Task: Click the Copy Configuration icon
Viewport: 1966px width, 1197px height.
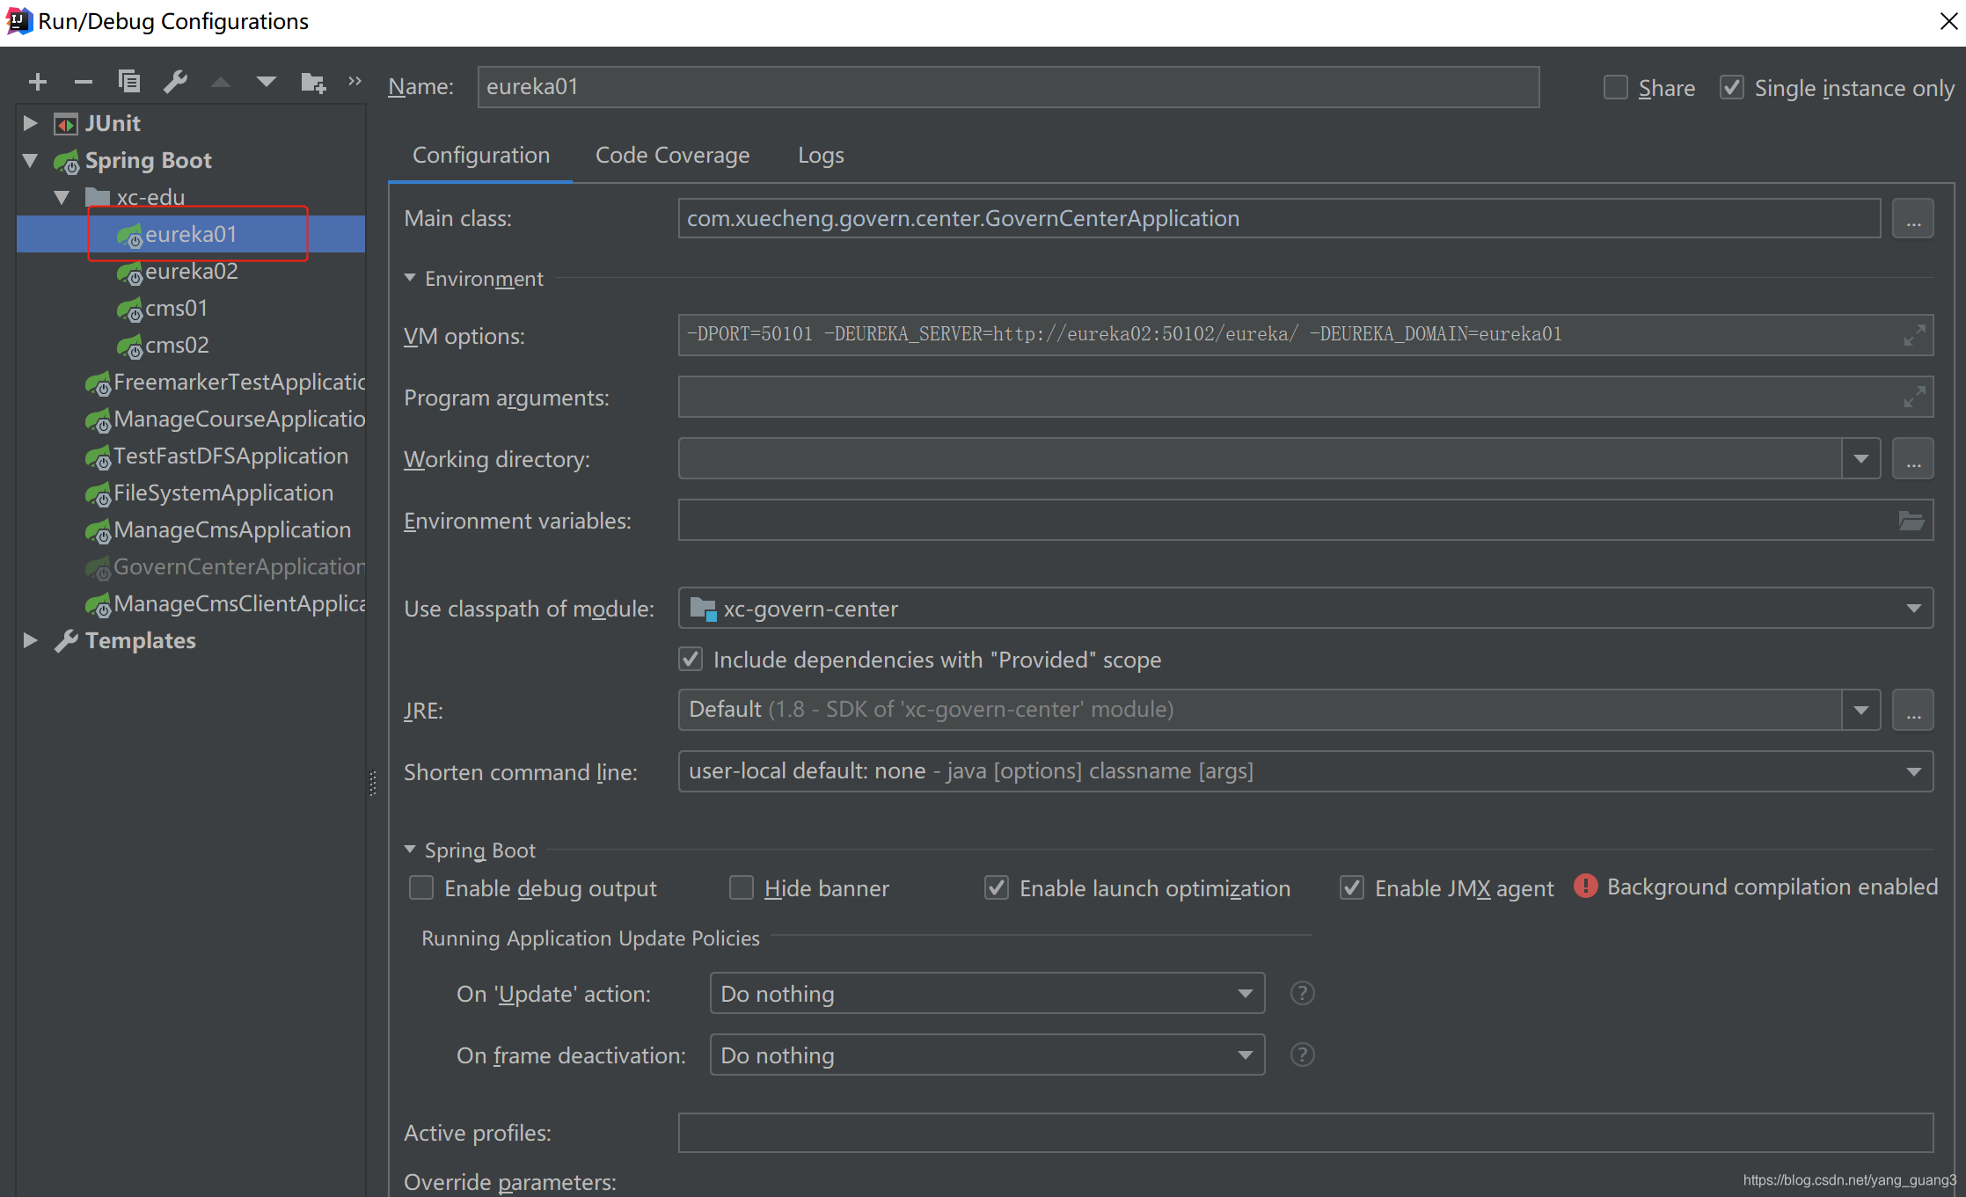Action: tap(129, 83)
